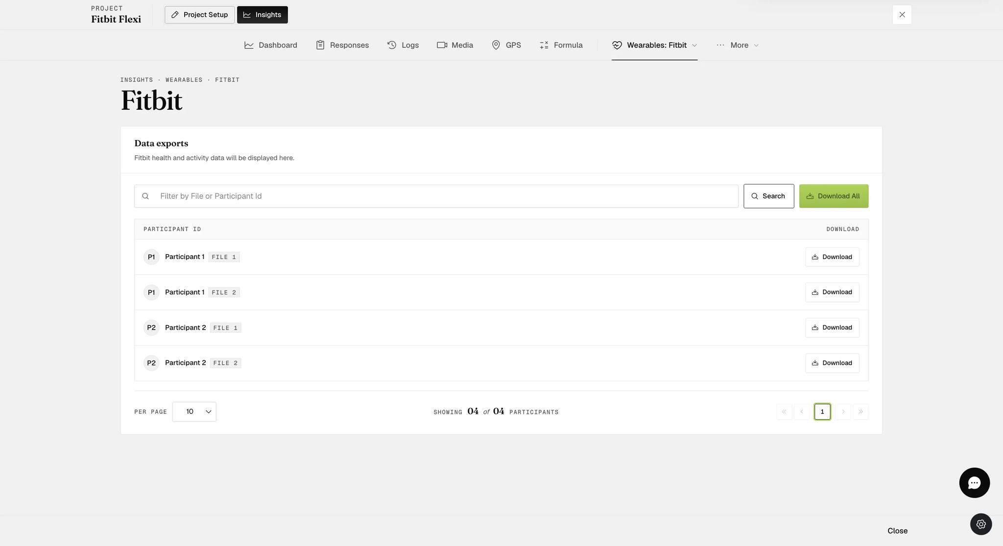Download Participant 1 File 2
Image resolution: width=1003 pixels, height=546 pixels.
point(832,292)
